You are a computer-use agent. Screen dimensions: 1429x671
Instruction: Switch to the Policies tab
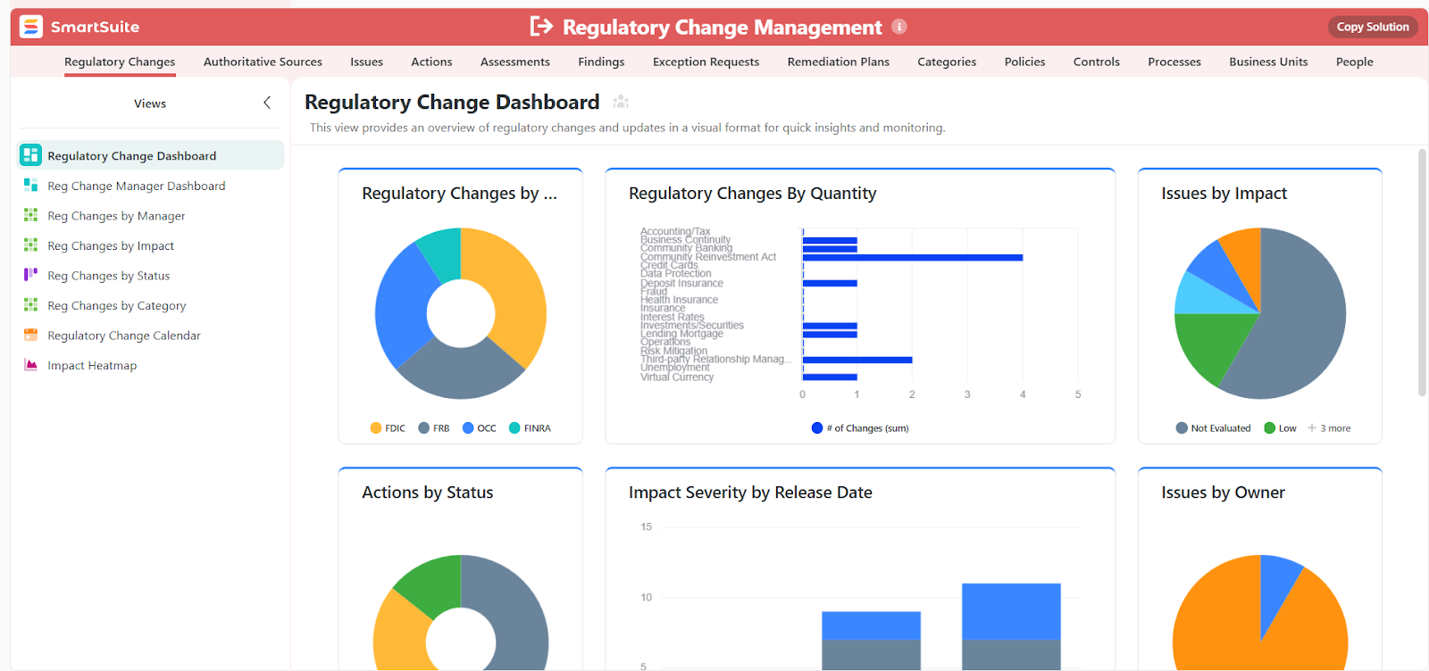coord(1024,62)
